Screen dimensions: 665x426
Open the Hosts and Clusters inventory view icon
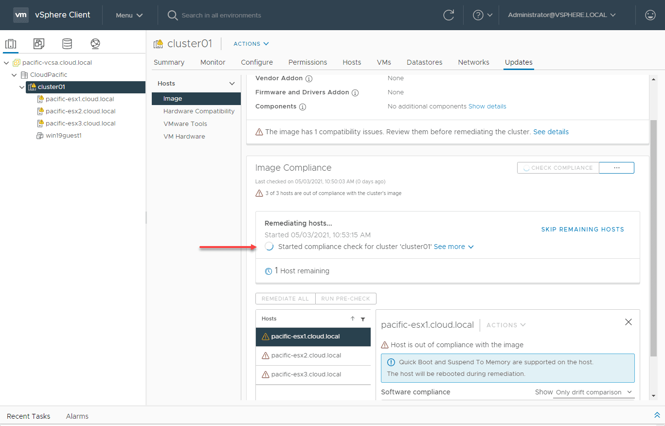(11, 44)
